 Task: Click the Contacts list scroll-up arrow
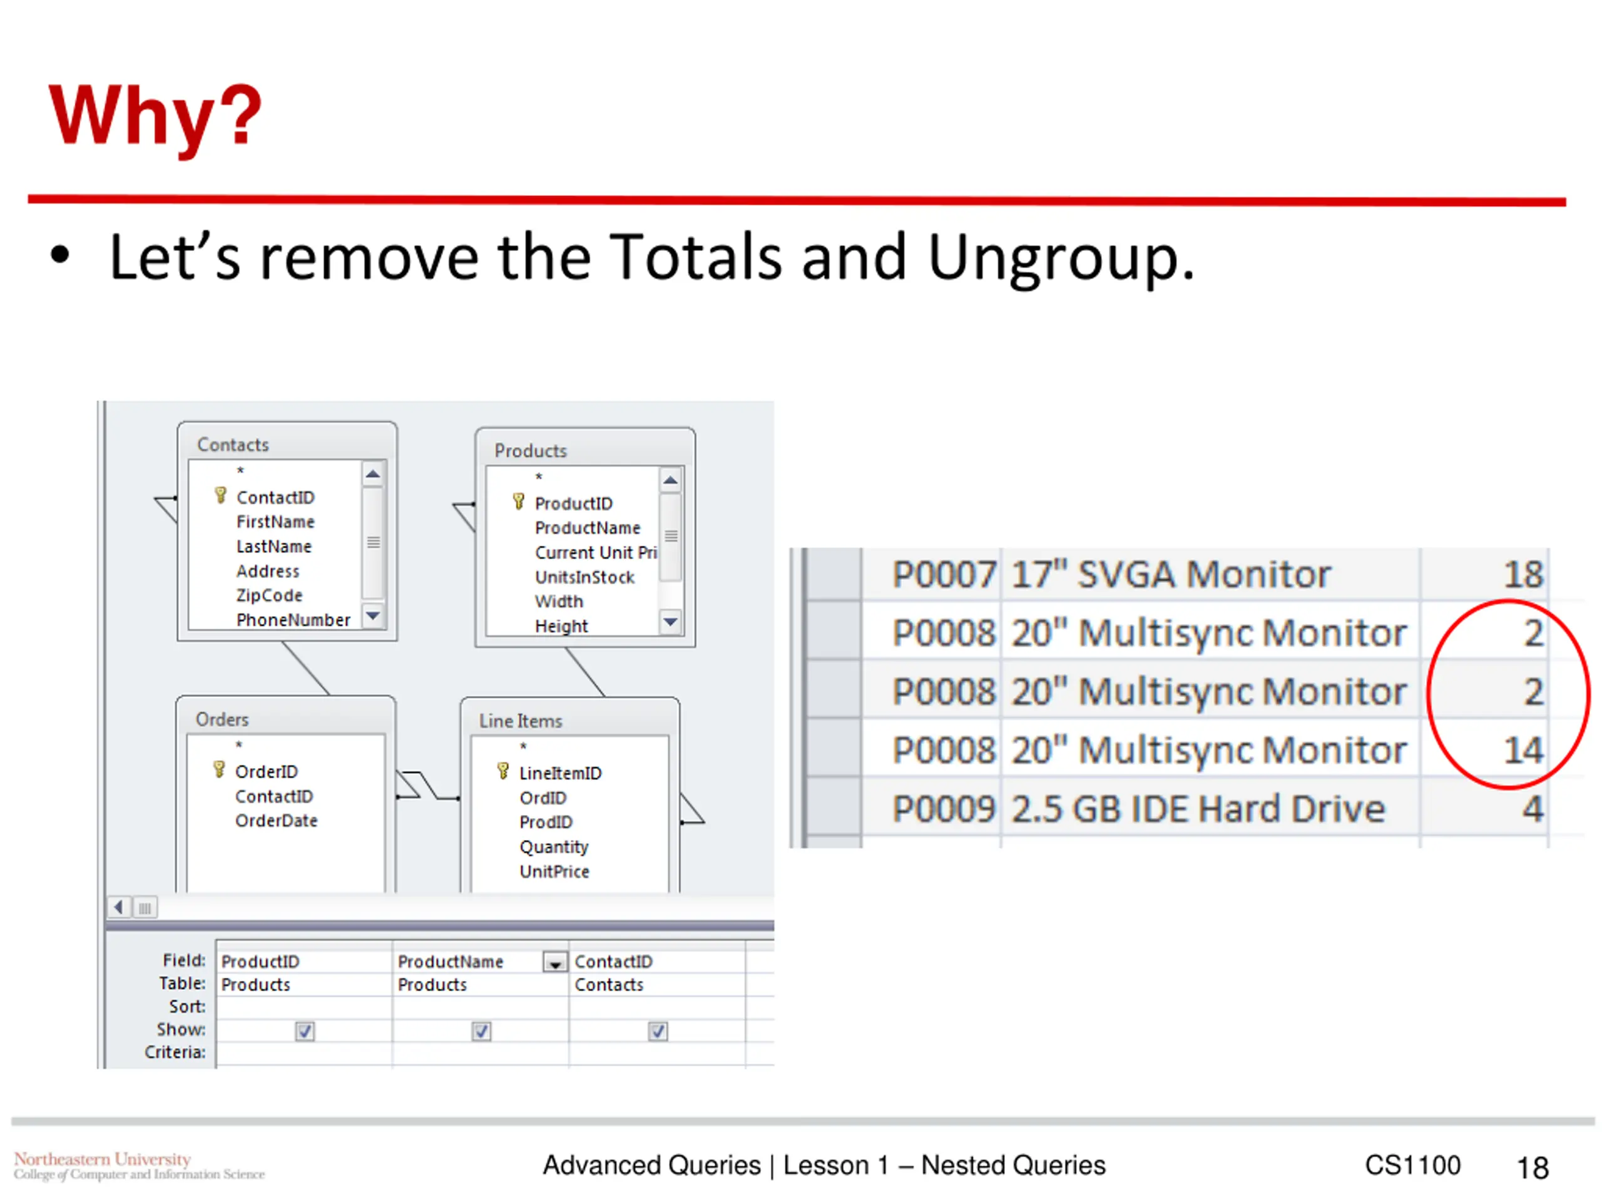point(373,475)
